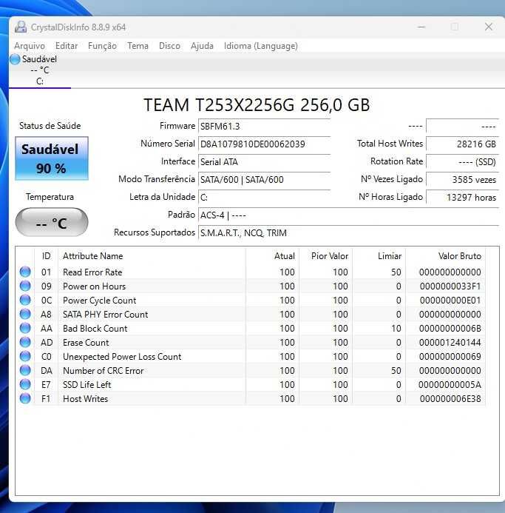Viewport: 505px width, 513px height.
Task: Select the Host Writes row name
Action: point(85,399)
